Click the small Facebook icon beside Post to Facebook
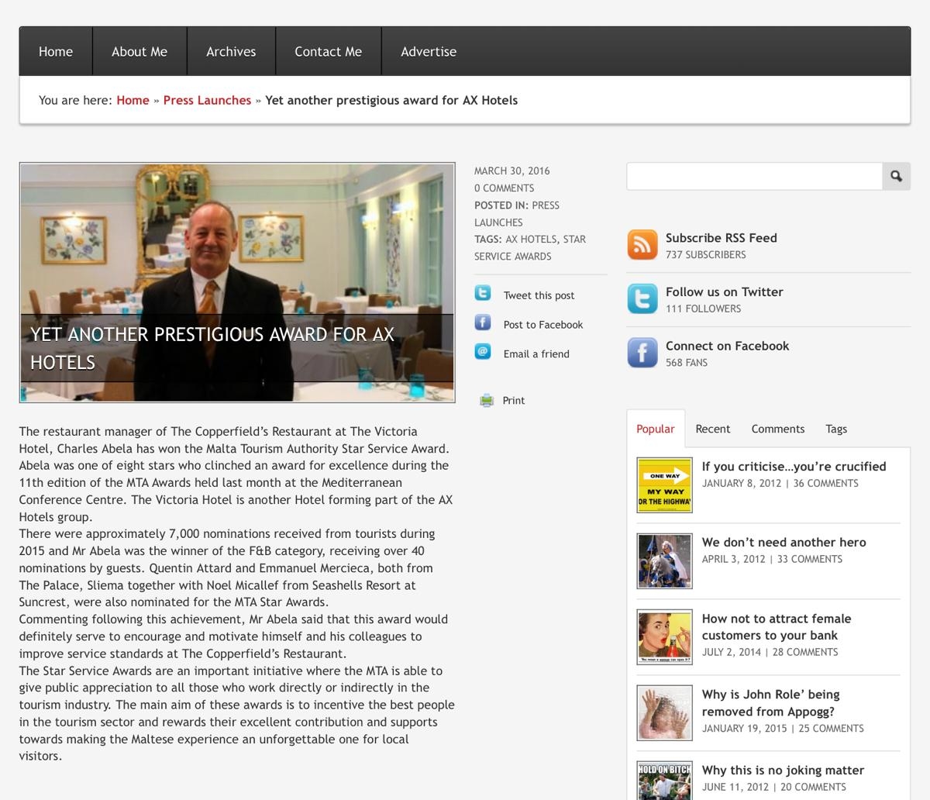The height and width of the screenshot is (800, 930). click(483, 323)
